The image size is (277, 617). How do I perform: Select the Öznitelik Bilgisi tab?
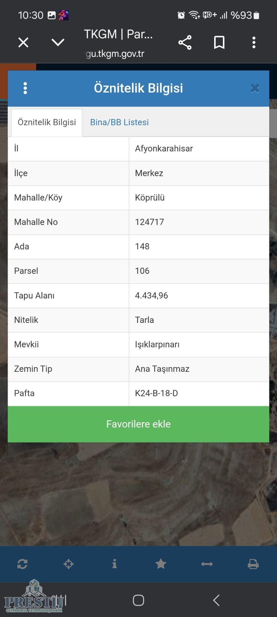pyautogui.click(x=47, y=122)
